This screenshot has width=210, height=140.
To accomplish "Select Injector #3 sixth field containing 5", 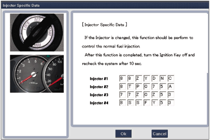I will 163,94.
